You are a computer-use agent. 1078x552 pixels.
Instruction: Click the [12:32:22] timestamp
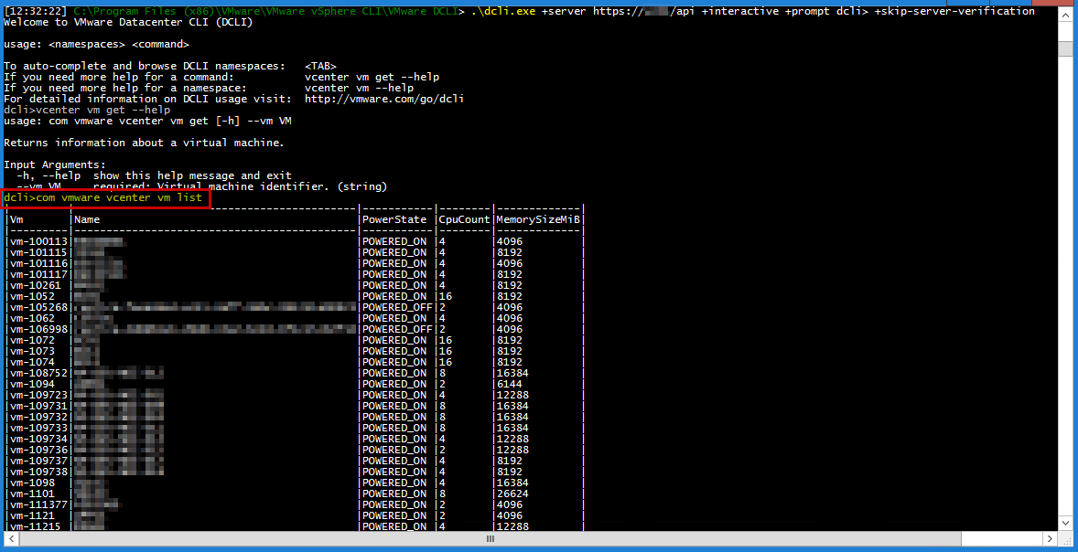click(x=36, y=11)
